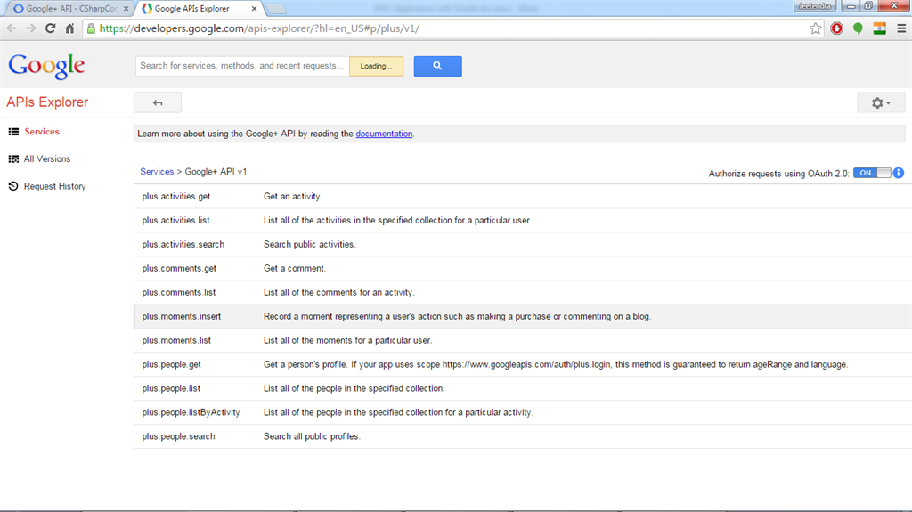This screenshot has height=512, width=912.
Task: Select the plus.people.get method
Action: pyautogui.click(x=172, y=364)
